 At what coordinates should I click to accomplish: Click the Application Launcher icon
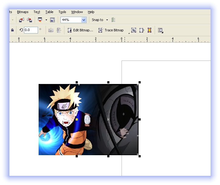[40, 20]
